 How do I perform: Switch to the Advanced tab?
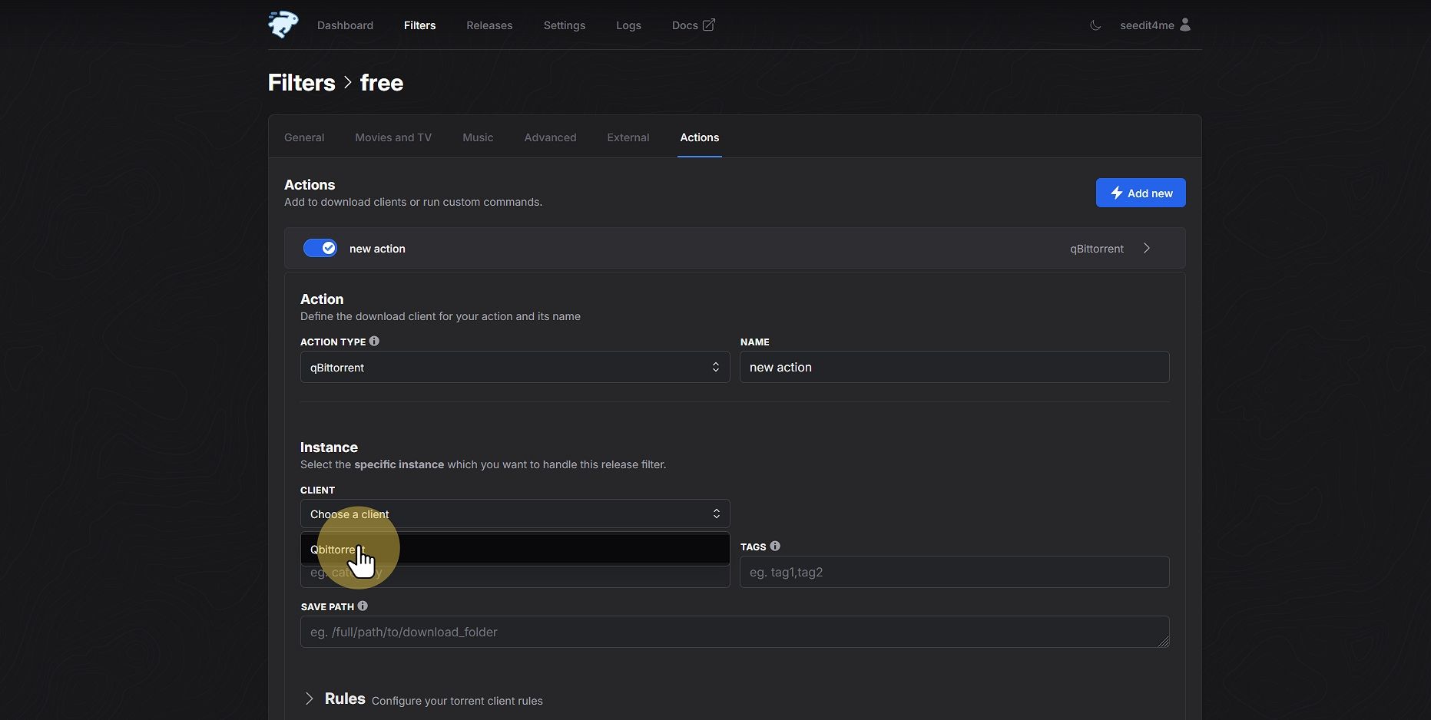point(550,137)
